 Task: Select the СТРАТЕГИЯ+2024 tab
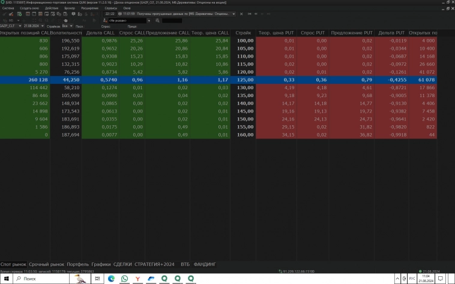pos(154,264)
